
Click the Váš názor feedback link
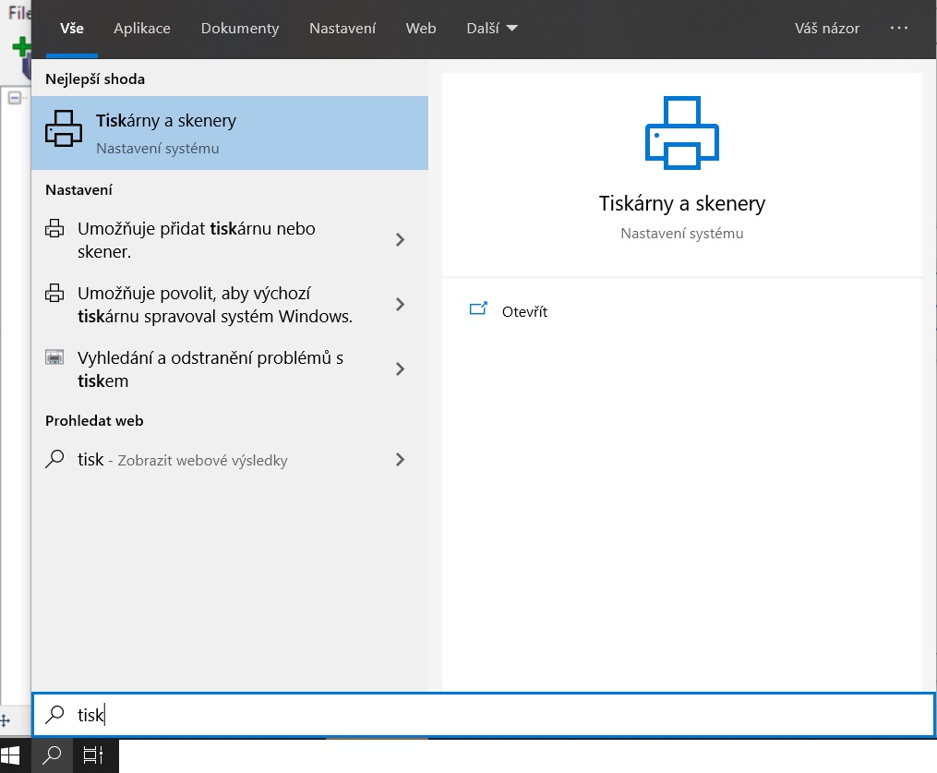pos(827,29)
